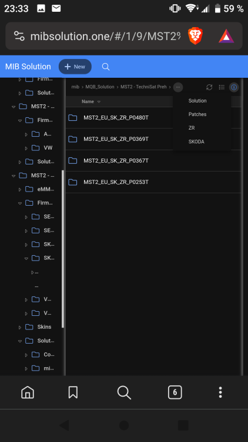Click the mibsolution.one address bar URL
Screen dimensions: 248x442
(x=105, y=36)
